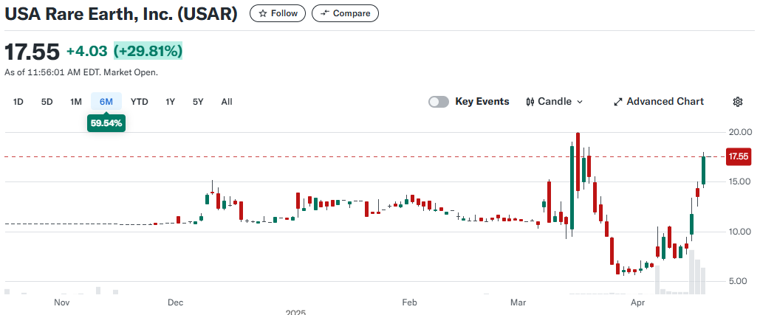The image size is (760, 315).
Task: Open chart settings gear
Action: (x=738, y=102)
